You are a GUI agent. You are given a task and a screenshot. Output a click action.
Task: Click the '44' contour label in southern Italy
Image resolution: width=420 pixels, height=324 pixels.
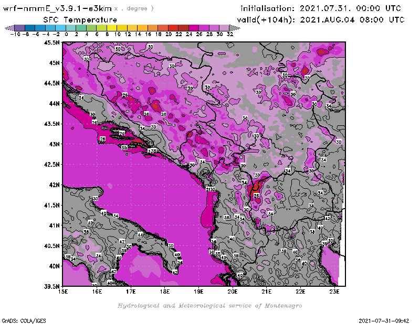[140, 235]
